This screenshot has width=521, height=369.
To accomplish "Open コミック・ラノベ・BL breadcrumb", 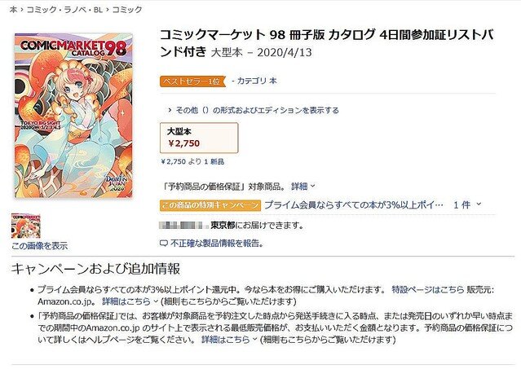I will point(64,10).
